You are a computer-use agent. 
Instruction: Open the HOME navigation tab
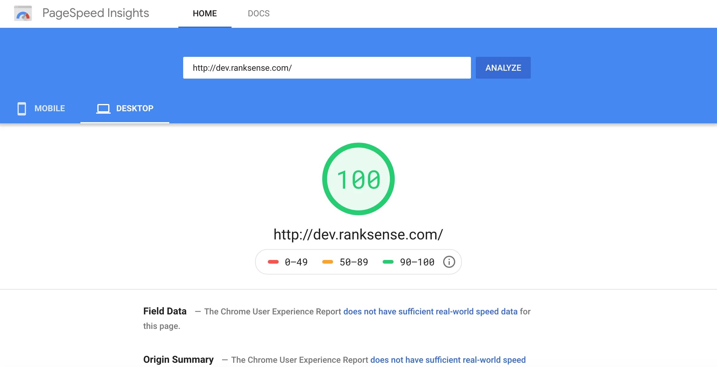coord(205,14)
